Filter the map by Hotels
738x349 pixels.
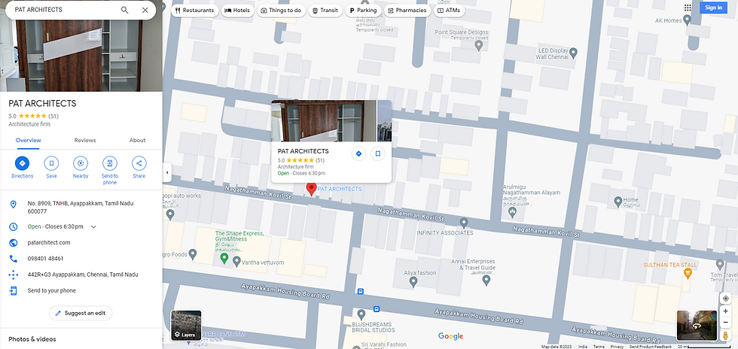238,11
